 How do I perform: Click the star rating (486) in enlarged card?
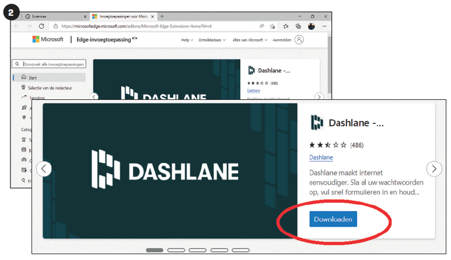click(x=336, y=145)
